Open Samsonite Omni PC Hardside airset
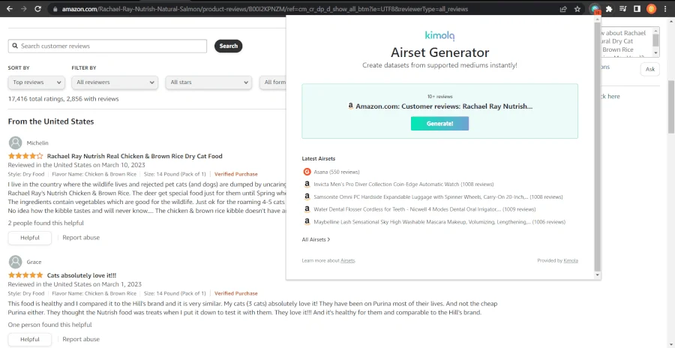Image resolution: width=675 pixels, height=348 pixels. pos(438,196)
